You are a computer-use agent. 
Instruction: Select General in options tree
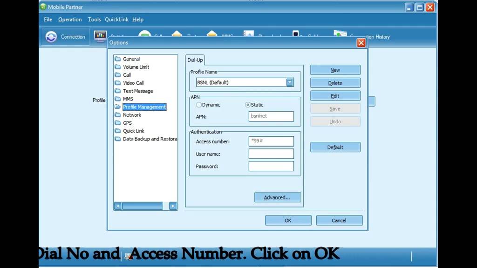131,59
